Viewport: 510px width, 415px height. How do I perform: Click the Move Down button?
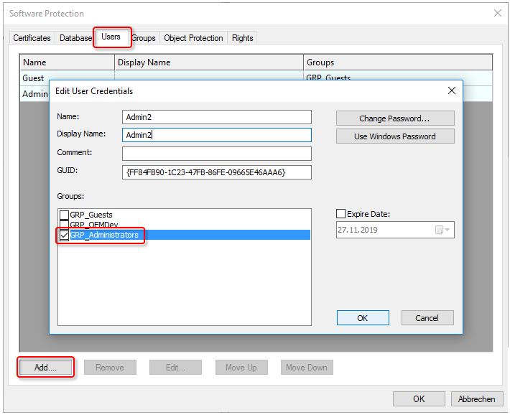tap(307, 367)
